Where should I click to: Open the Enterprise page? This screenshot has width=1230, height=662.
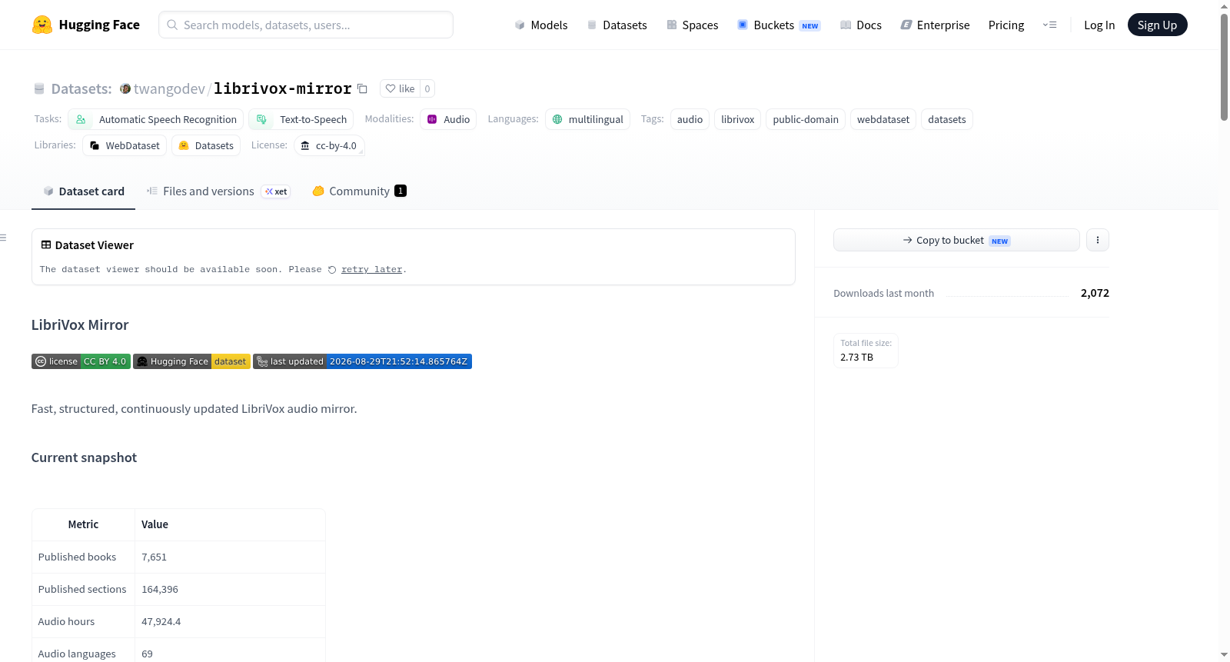(935, 25)
